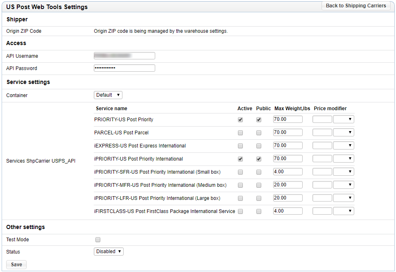This screenshot has height=272, width=396.
Task: Open price modifier dropdown for iPRIORITY-US Post Priority International
Action: (344, 159)
